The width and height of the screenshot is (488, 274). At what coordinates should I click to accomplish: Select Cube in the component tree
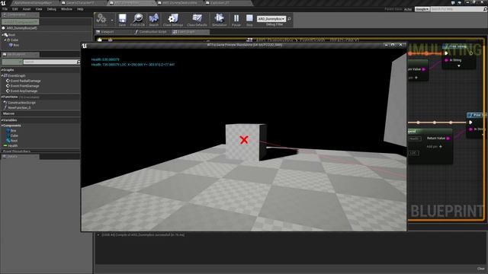[14, 40]
